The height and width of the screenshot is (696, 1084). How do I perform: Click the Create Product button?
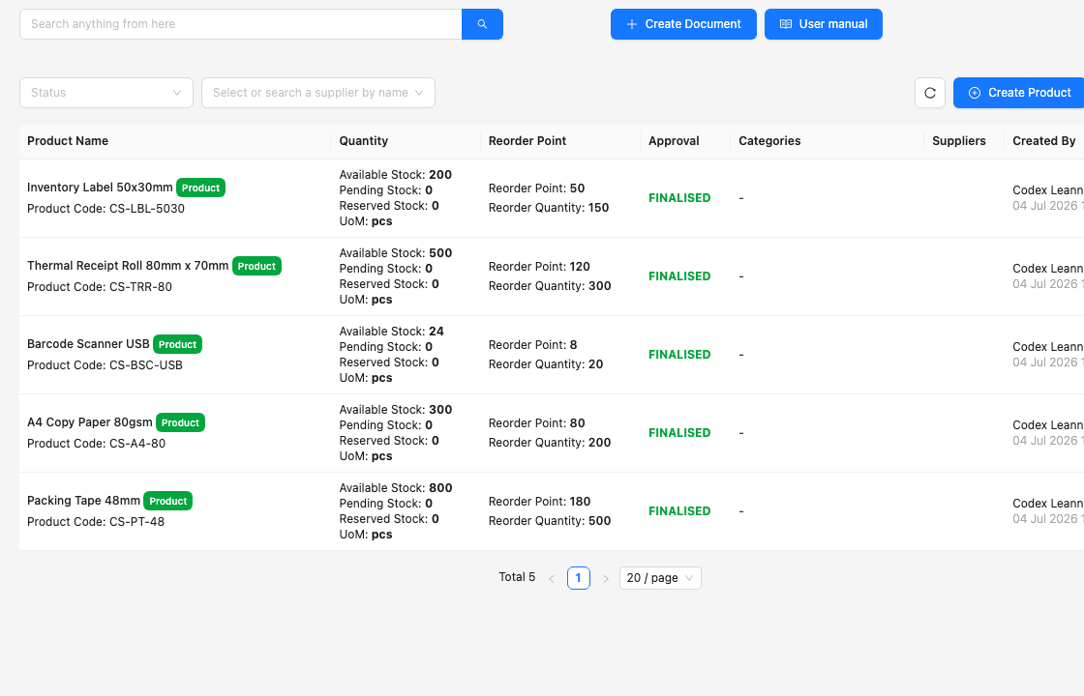[x=1019, y=93]
